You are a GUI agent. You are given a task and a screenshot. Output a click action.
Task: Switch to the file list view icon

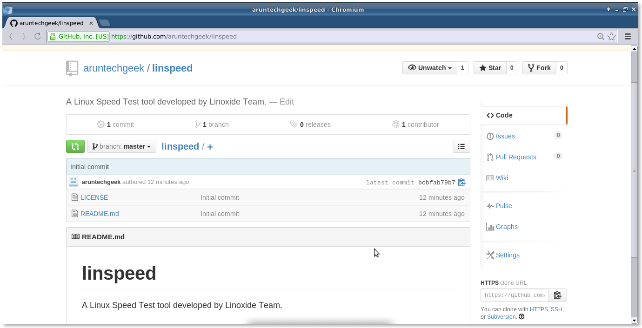(x=461, y=146)
